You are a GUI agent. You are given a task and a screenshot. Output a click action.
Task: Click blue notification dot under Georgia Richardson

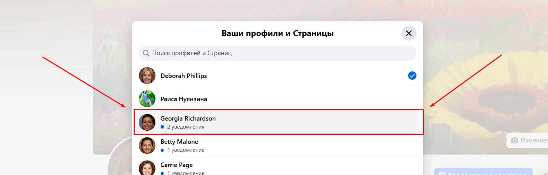coord(162,127)
